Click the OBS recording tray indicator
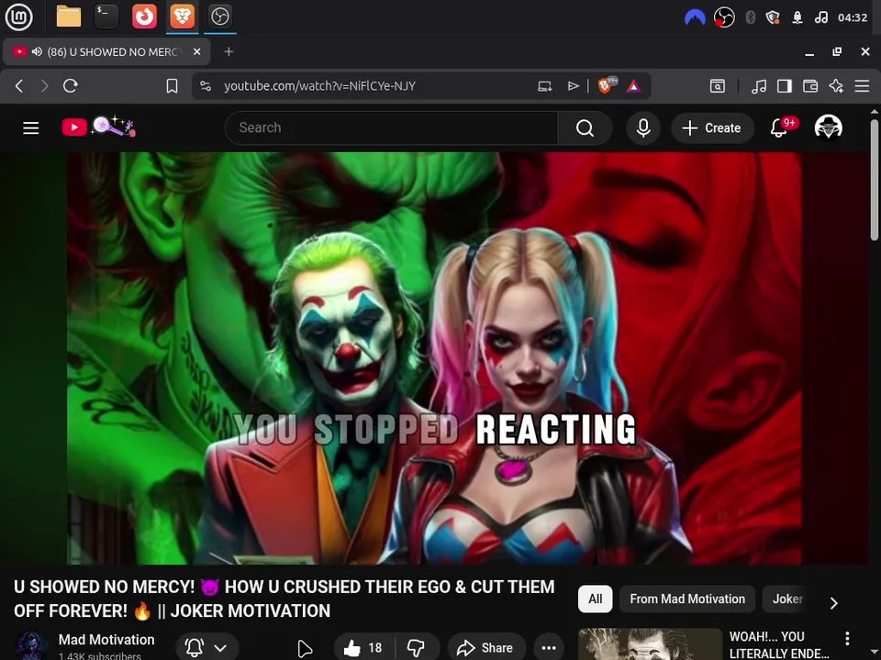881x660 pixels. pos(724,17)
